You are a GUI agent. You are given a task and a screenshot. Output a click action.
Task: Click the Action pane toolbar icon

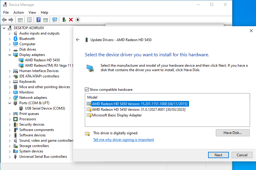pyautogui.click(x=46, y=20)
